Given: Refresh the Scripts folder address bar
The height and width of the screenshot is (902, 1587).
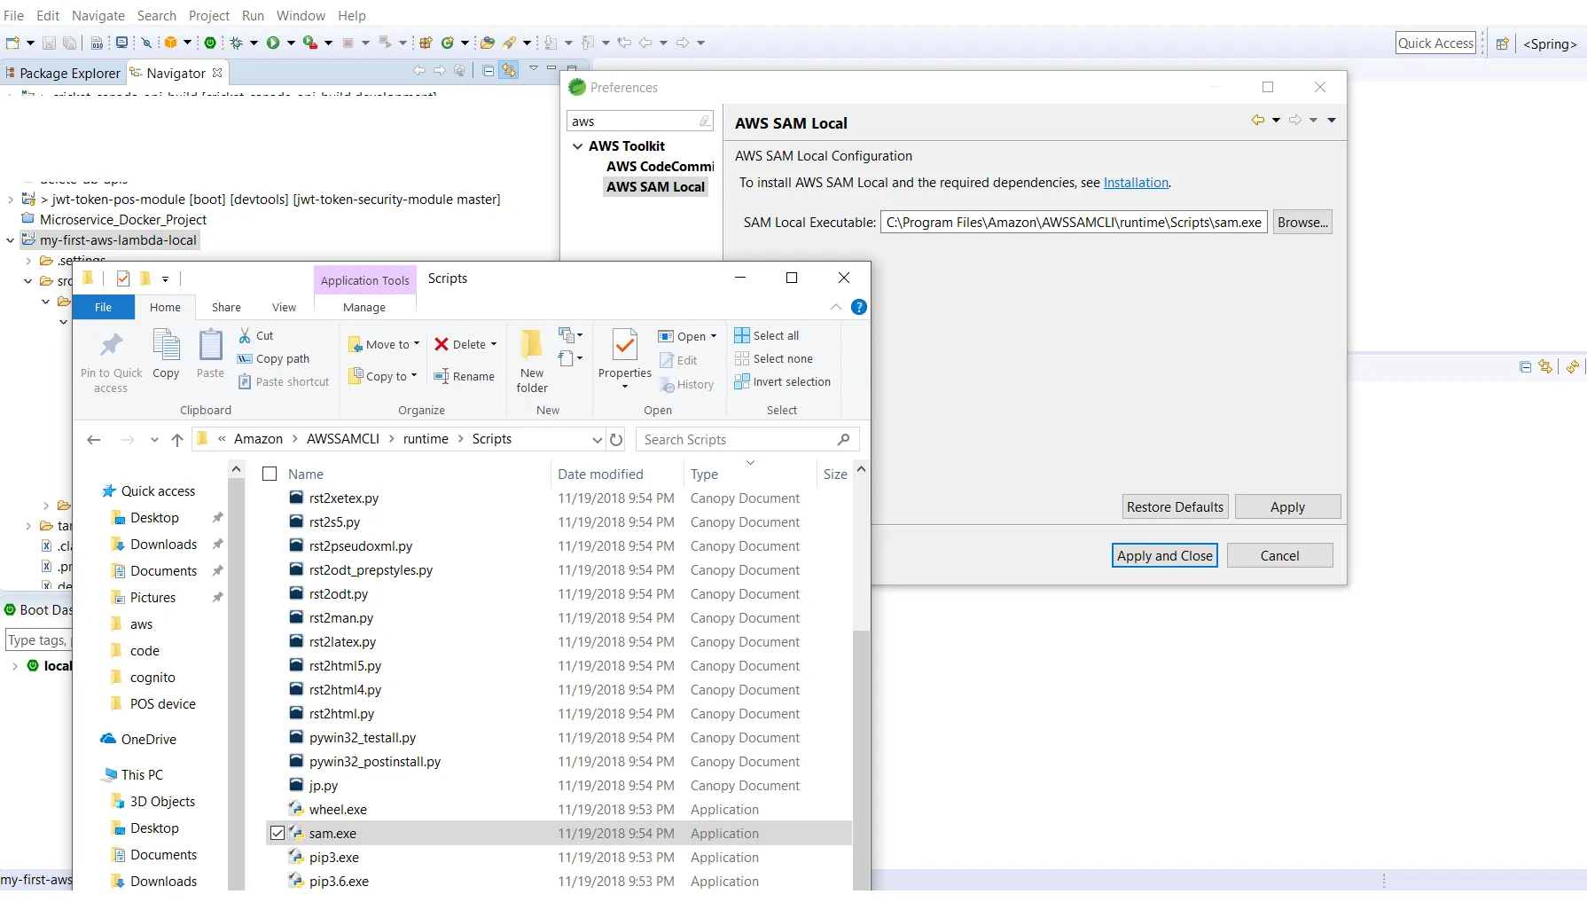Looking at the screenshot, I should tap(616, 439).
